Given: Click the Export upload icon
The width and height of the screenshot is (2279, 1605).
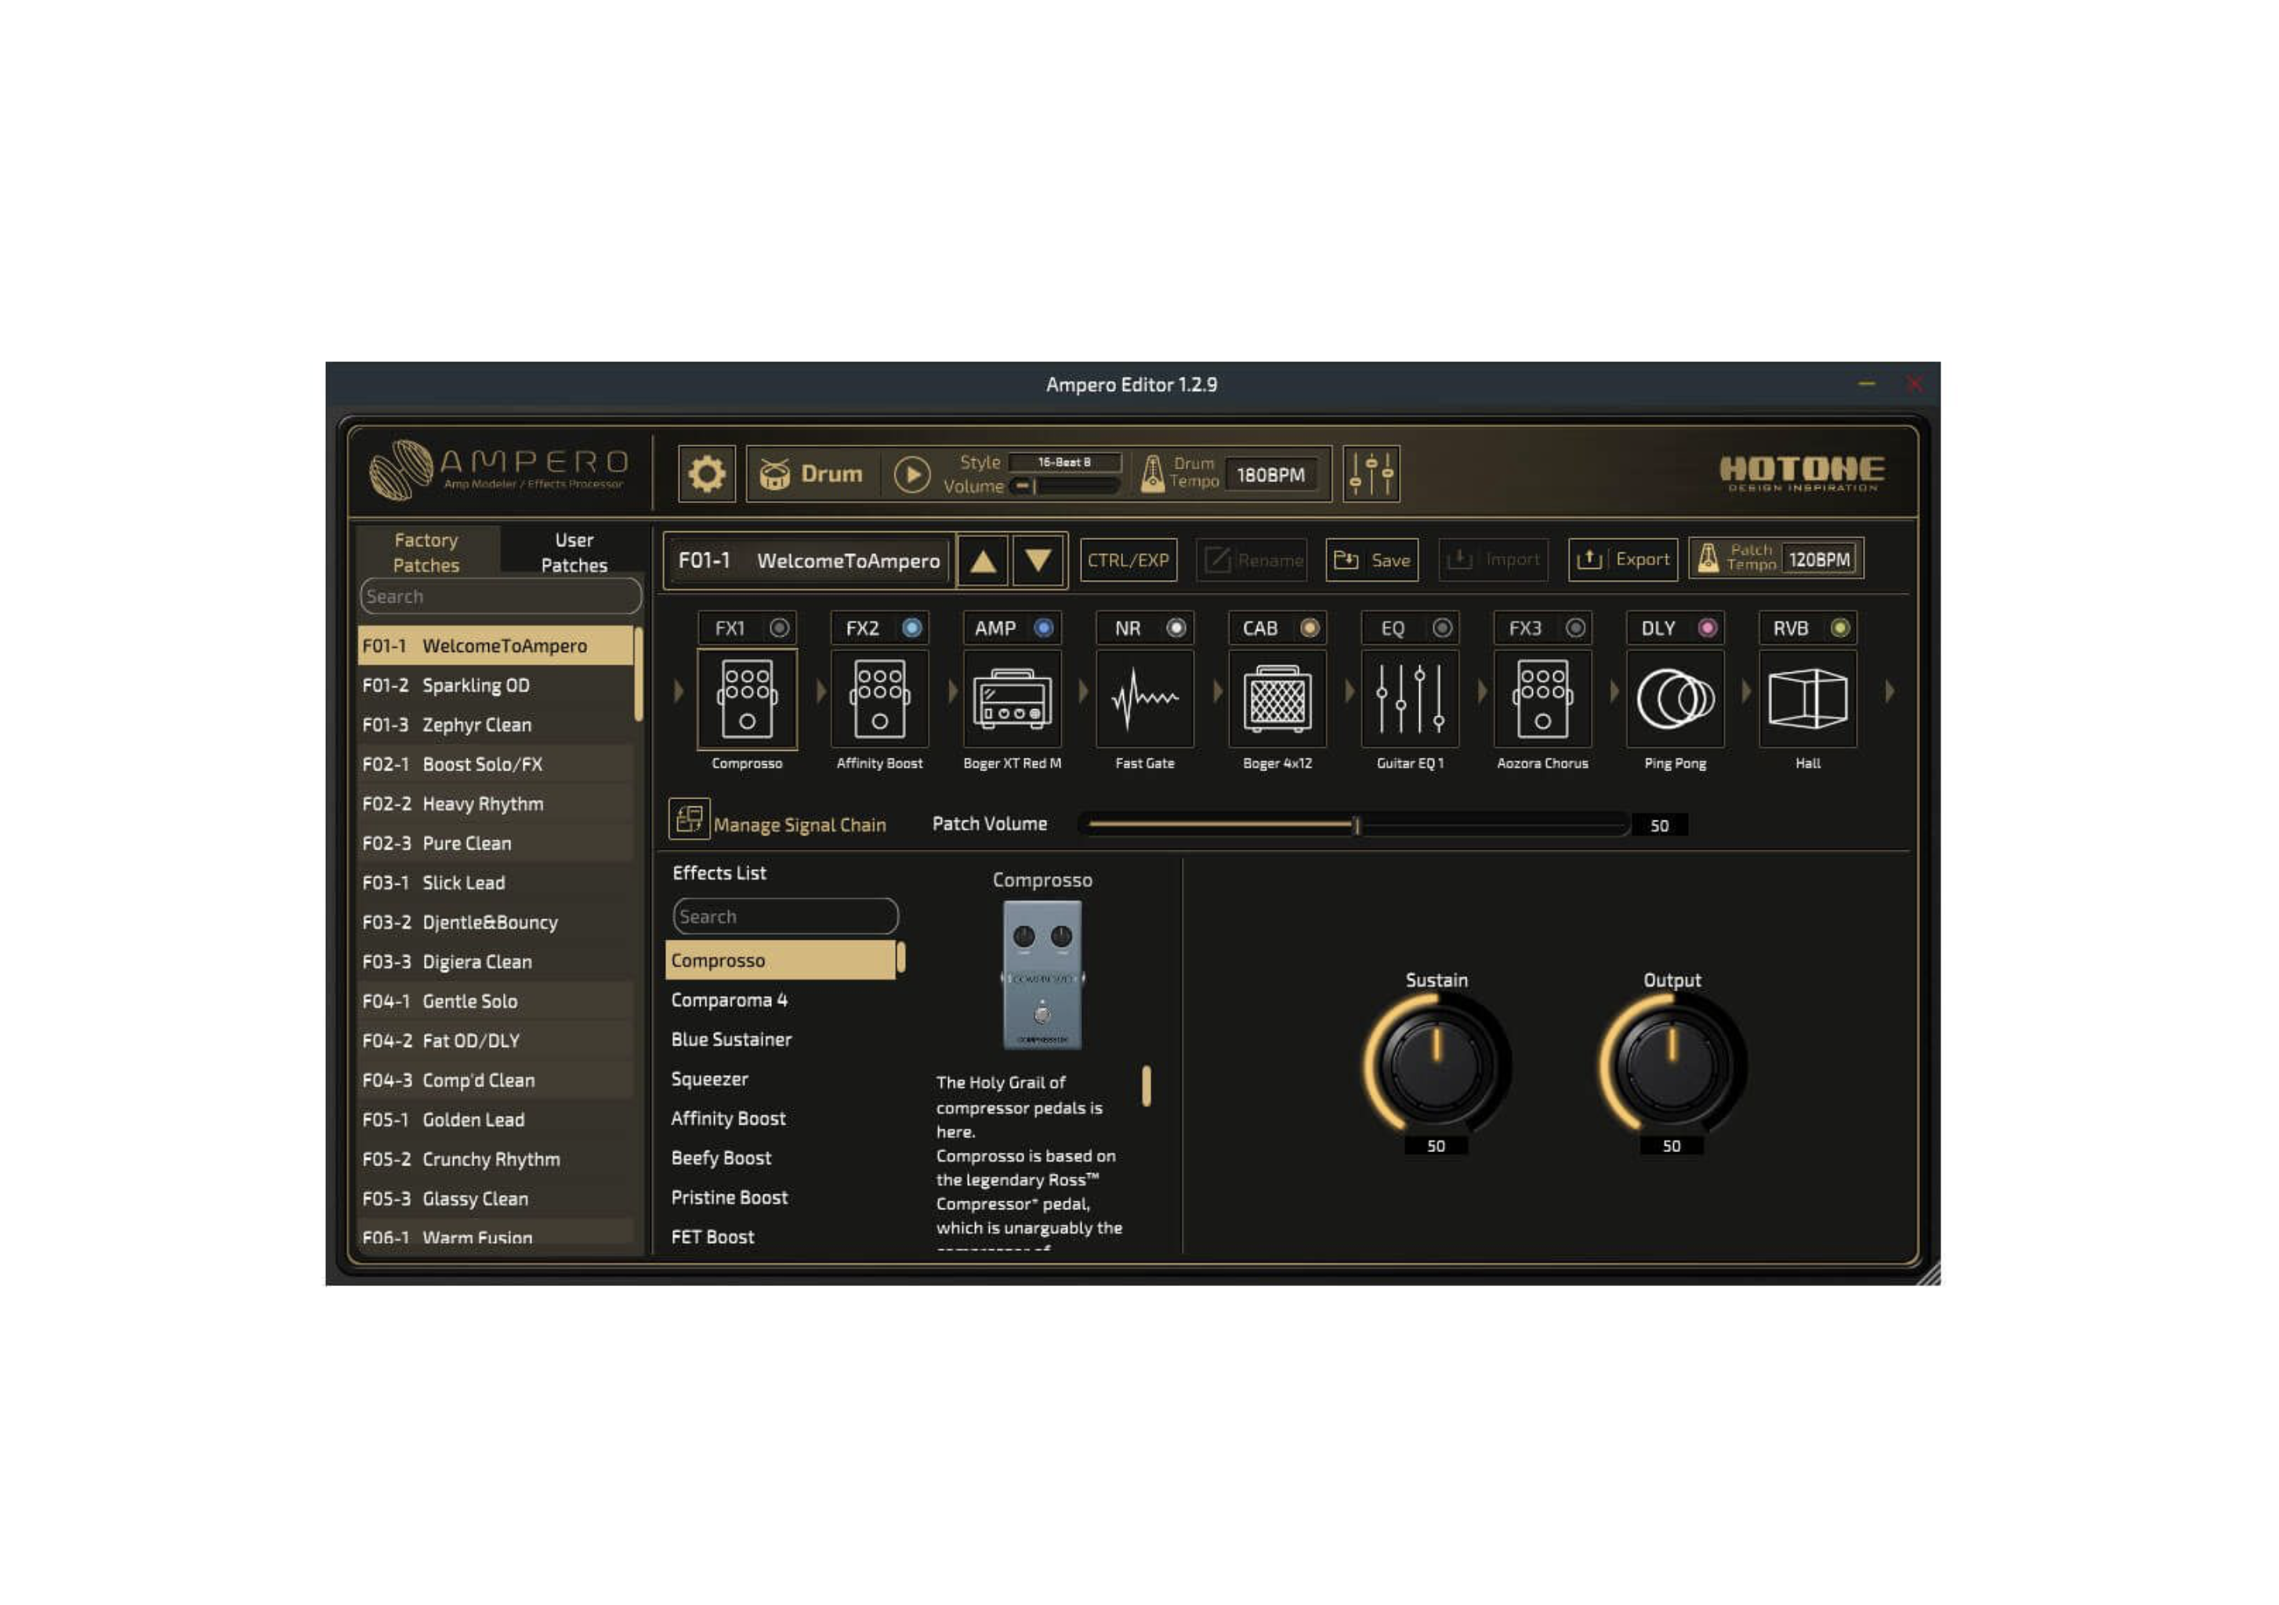Looking at the screenshot, I should click(1589, 559).
